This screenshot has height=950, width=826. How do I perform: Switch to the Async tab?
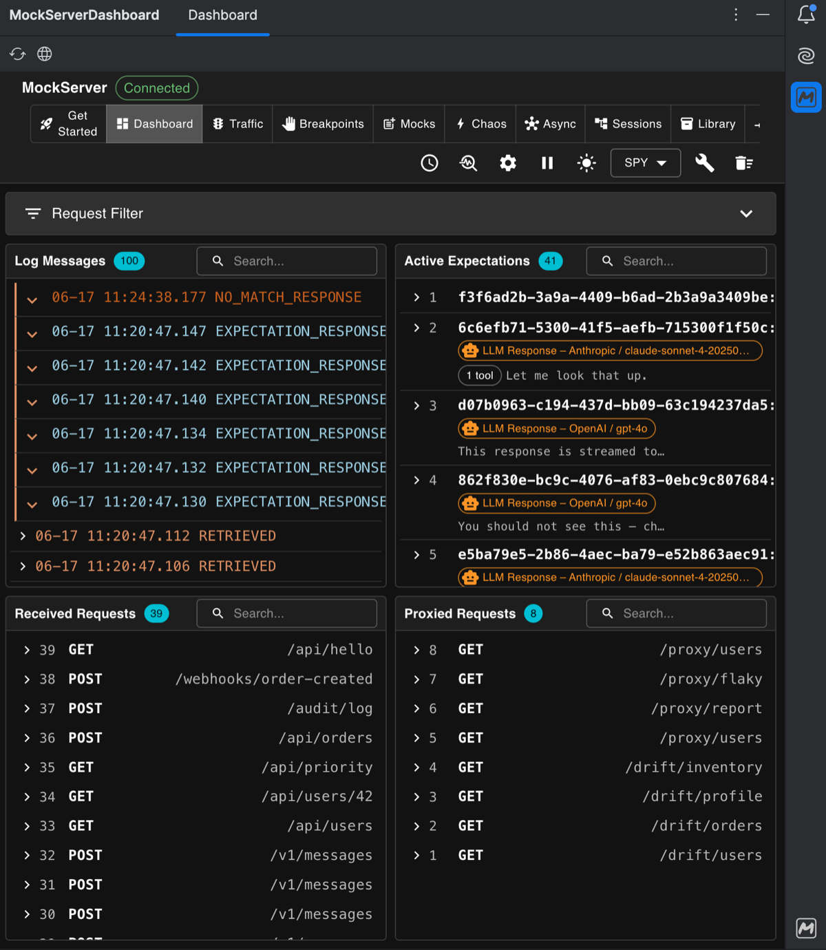point(550,124)
